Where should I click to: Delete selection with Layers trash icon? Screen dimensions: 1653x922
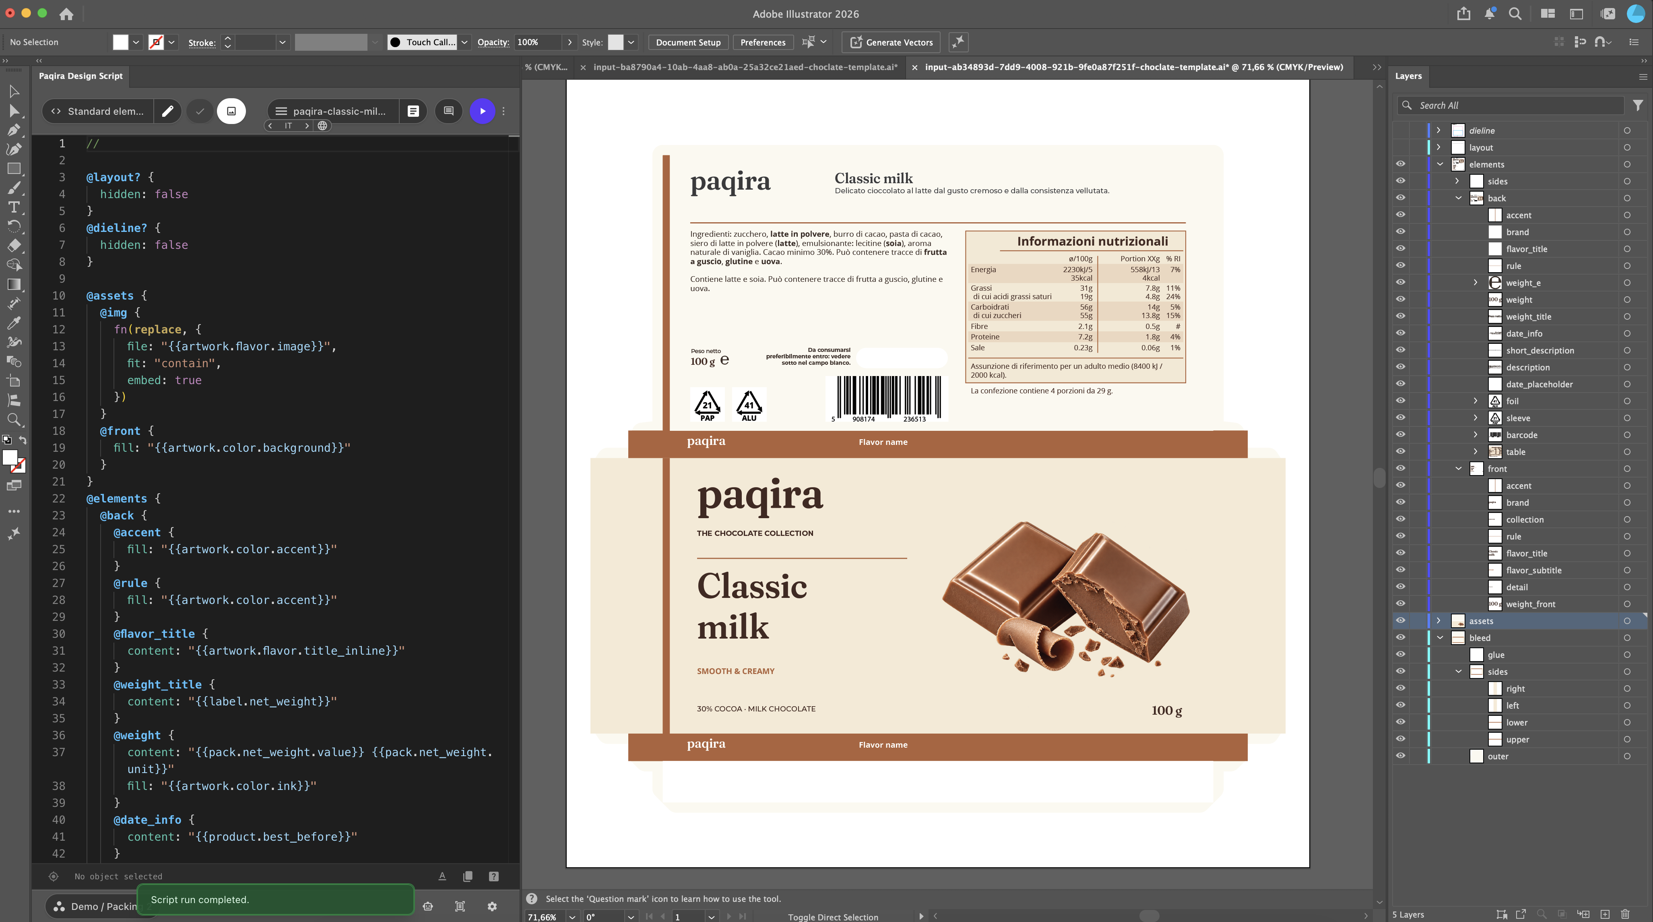click(x=1625, y=914)
